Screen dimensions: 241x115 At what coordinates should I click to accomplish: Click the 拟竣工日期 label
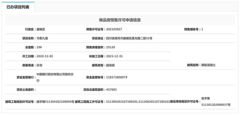(96, 56)
